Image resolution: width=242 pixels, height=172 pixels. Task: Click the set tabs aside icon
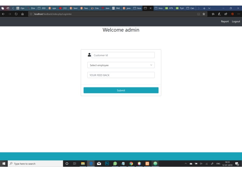(x=8, y=8)
